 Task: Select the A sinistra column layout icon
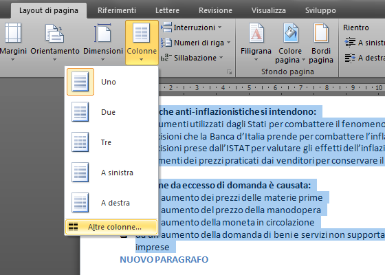tap(80, 173)
